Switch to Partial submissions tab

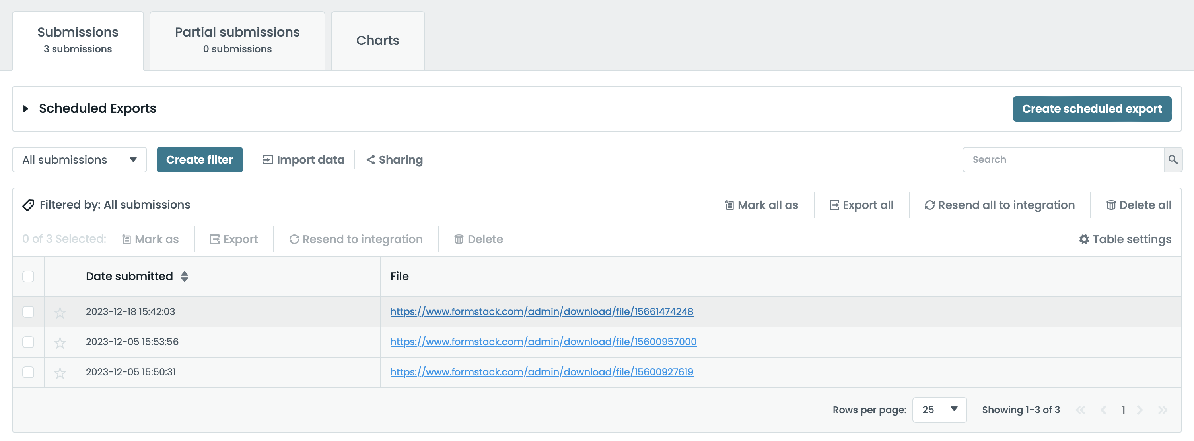[237, 40]
